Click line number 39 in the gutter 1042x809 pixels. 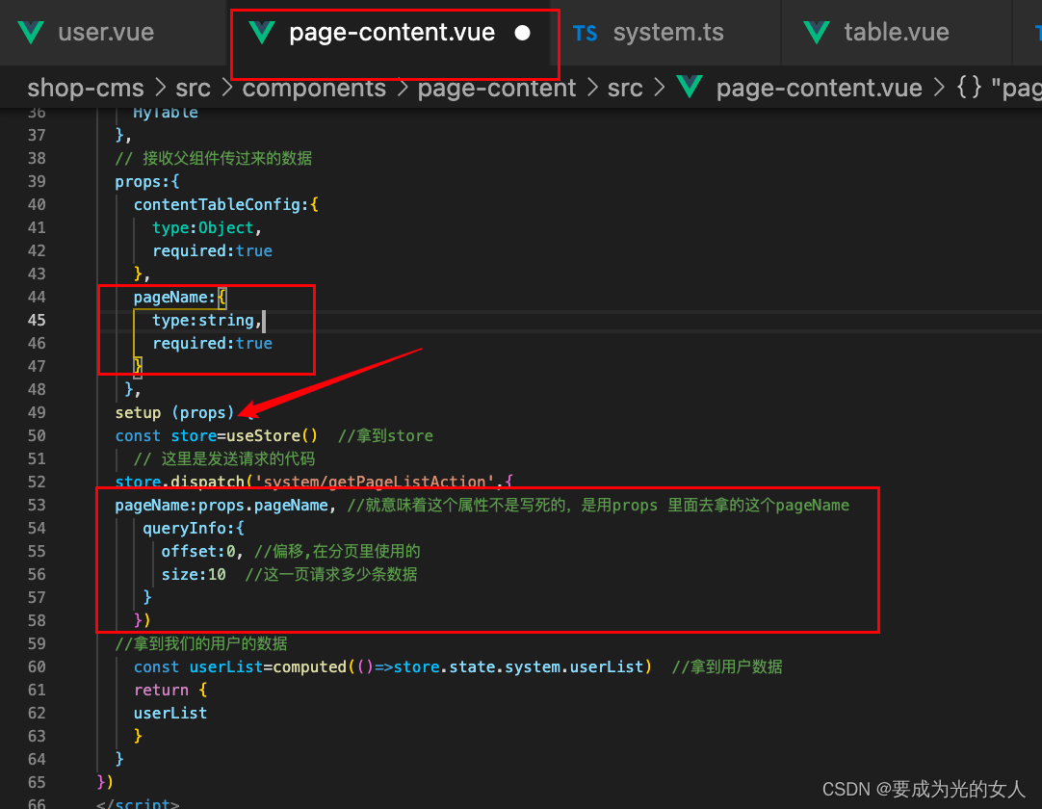37,181
